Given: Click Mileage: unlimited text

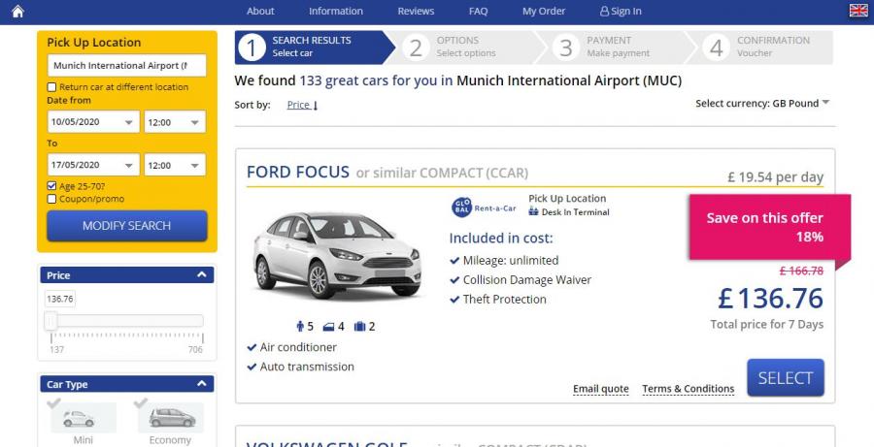Looking at the screenshot, I should (511, 261).
